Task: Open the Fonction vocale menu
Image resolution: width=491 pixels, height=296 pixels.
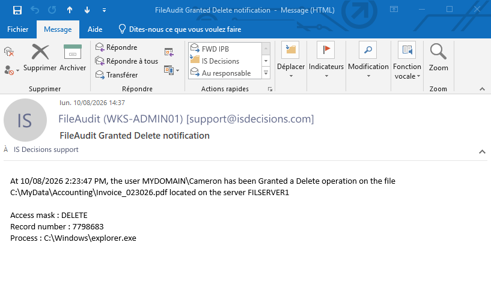Action: (x=407, y=61)
